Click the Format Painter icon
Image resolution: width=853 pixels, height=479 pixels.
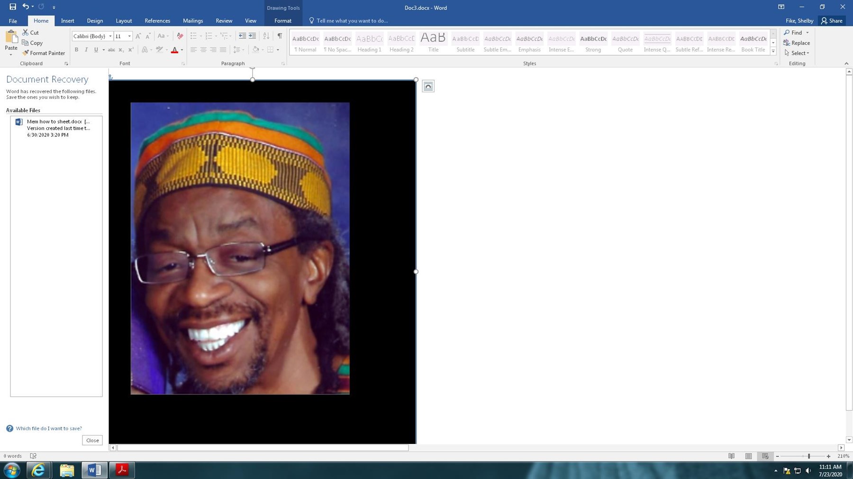[x=26, y=53]
